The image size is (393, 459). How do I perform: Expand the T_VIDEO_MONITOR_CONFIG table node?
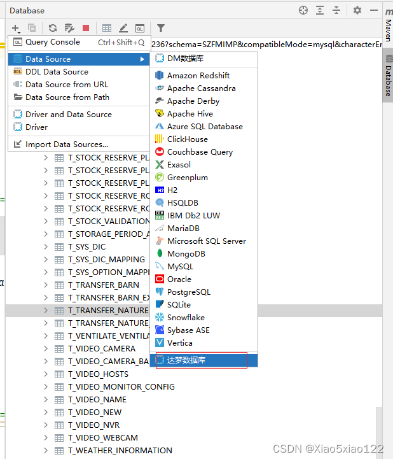tap(46, 387)
